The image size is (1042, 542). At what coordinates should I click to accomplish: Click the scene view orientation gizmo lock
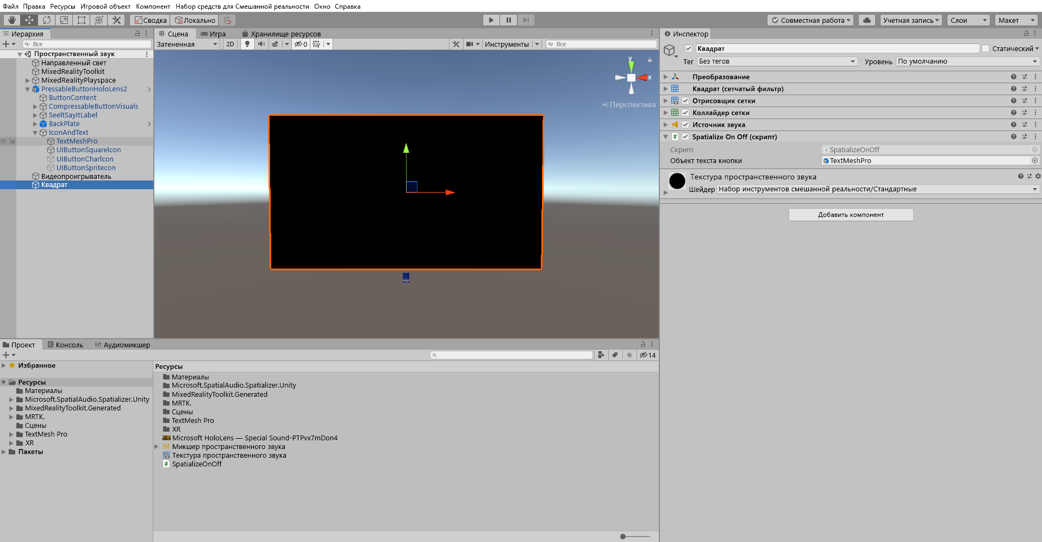pyautogui.click(x=650, y=60)
